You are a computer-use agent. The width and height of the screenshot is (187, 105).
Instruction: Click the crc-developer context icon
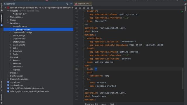pyautogui.click(x=8, y=85)
